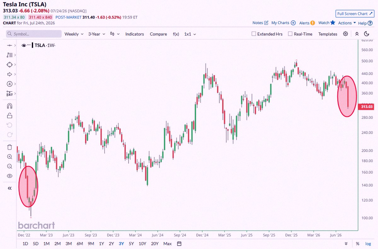Image resolution: width=378 pixels, height=249 pixels.
Task: Launch Full Screen Chart
Action: [x=355, y=14]
